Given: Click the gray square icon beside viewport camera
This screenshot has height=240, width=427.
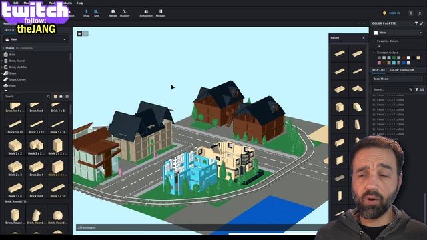Looking at the screenshot, I should pyautogui.click(x=86, y=33).
